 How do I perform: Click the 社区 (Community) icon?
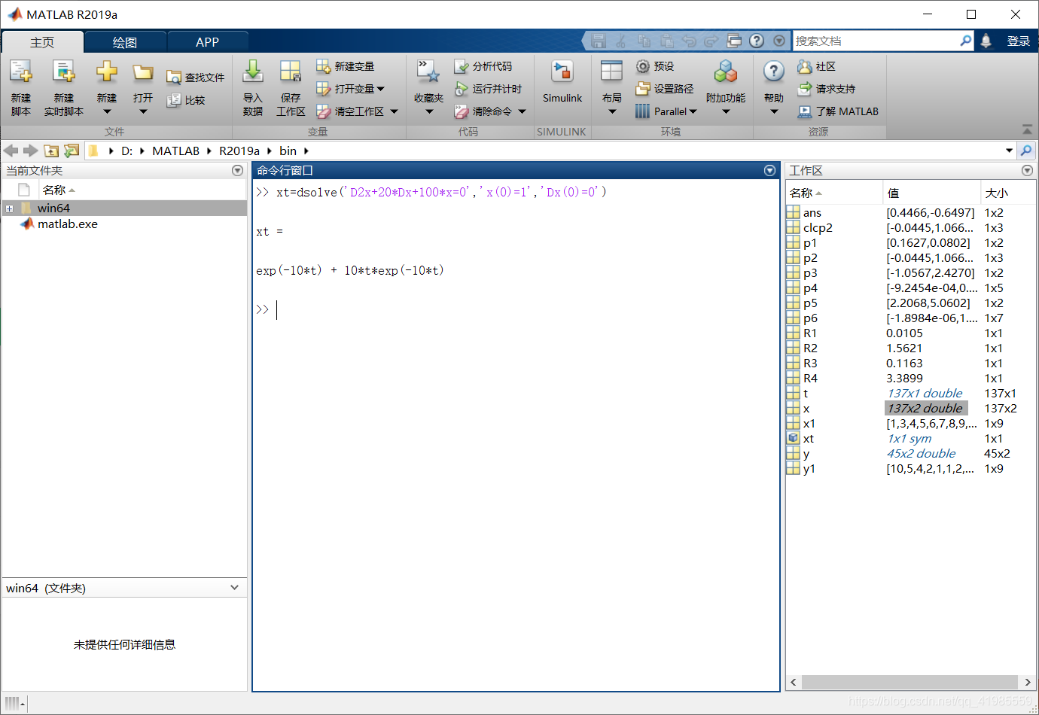pos(805,66)
